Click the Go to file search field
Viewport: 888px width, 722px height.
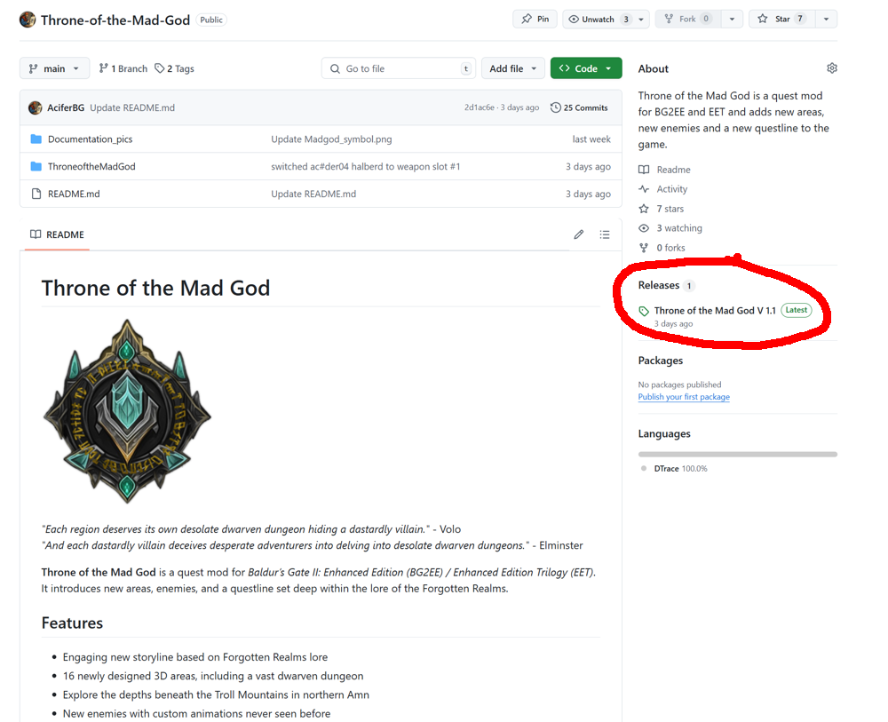click(x=400, y=68)
